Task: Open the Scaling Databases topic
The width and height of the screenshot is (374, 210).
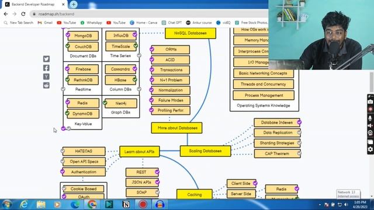Action: click(x=205, y=151)
